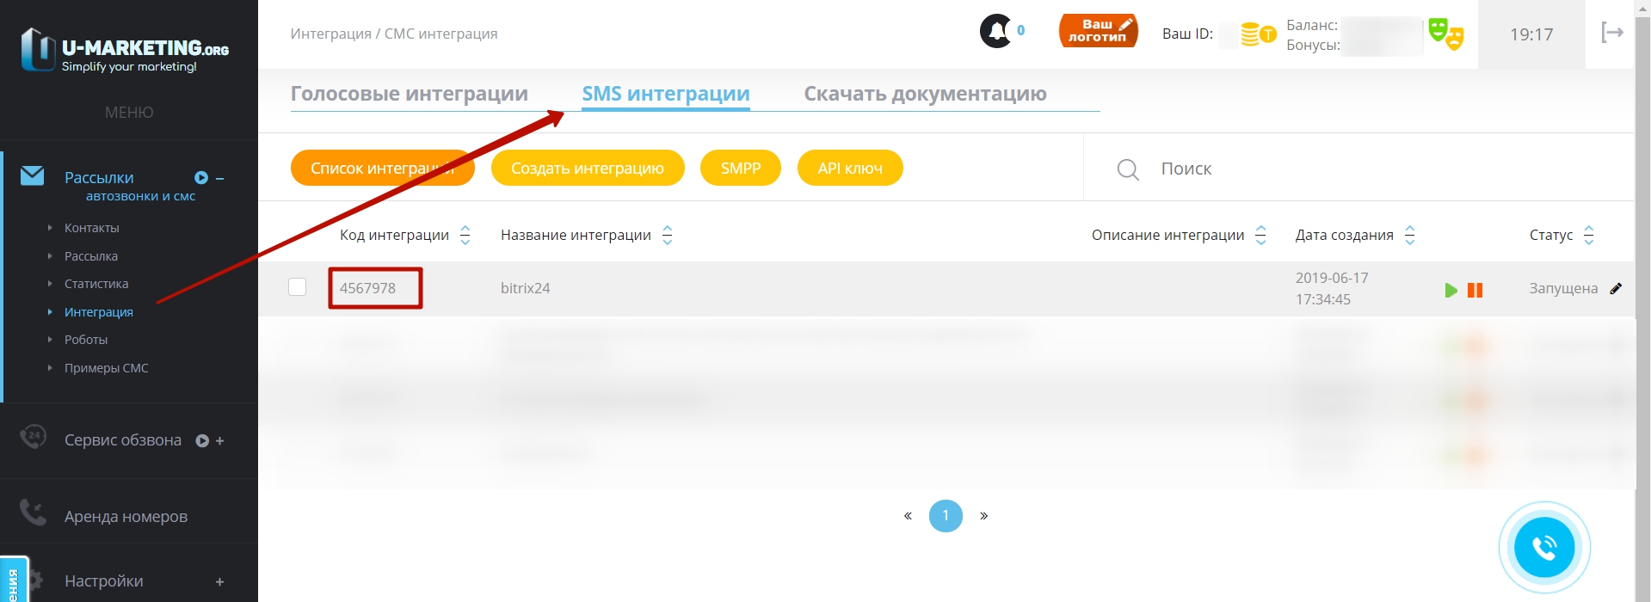Edit bitrix24 integration via pencil icon
The image size is (1651, 602).
(1616, 288)
